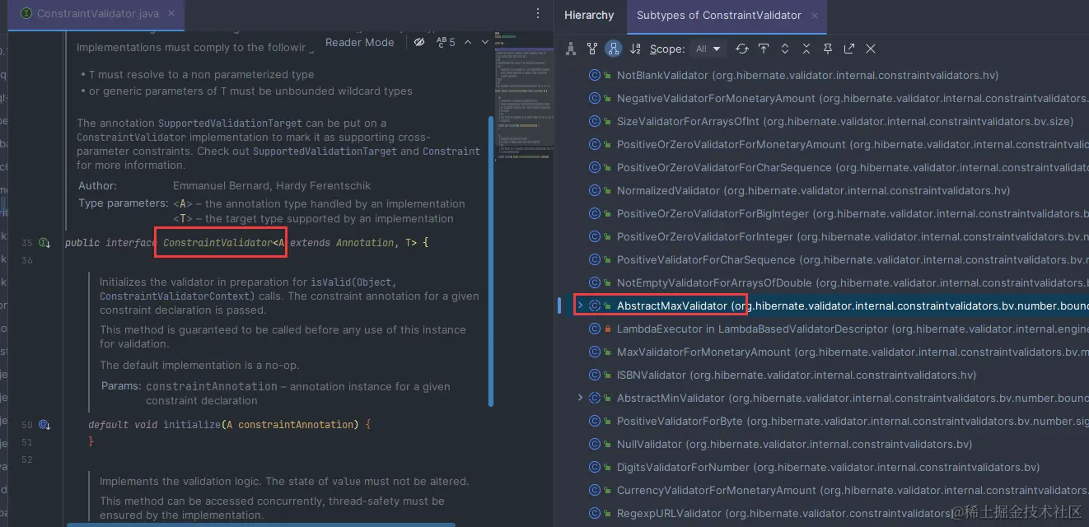Close the hierarchy toolbar X button
Viewport: 1089px width, 527px height.
coord(871,49)
